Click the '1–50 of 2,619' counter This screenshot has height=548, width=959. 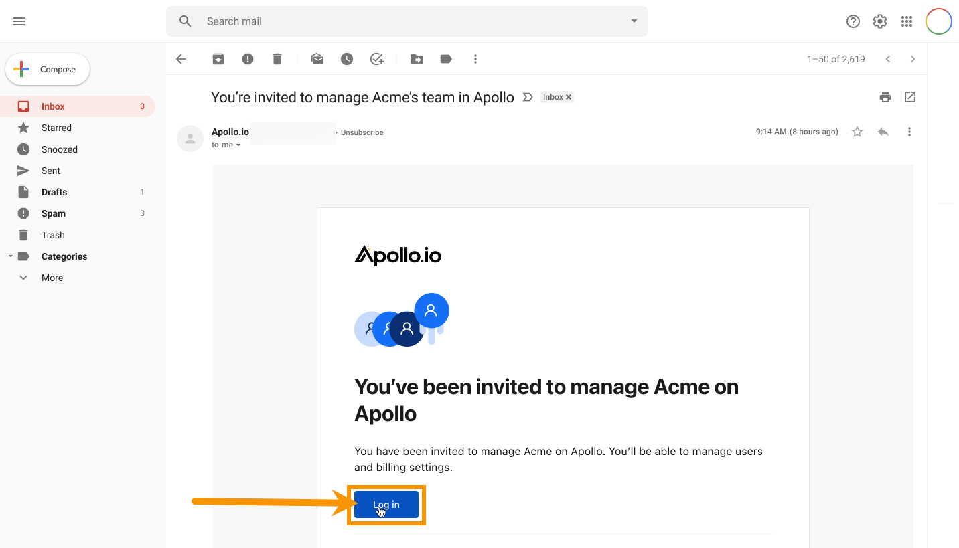pos(836,59)
